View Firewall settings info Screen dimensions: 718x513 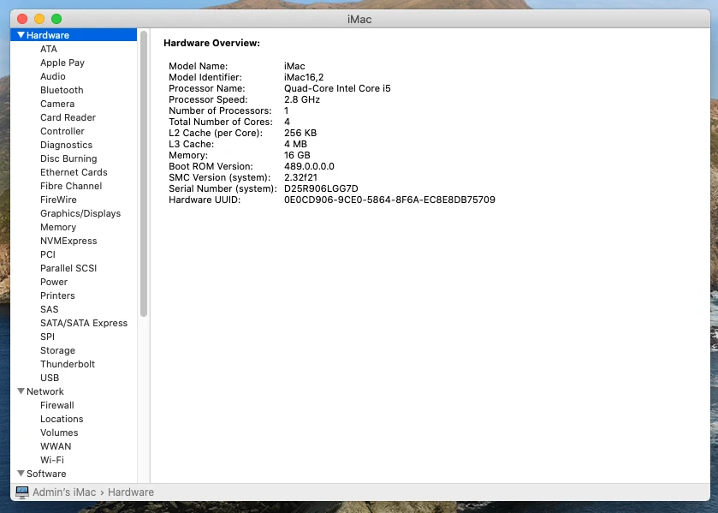[x=57, y=405]
